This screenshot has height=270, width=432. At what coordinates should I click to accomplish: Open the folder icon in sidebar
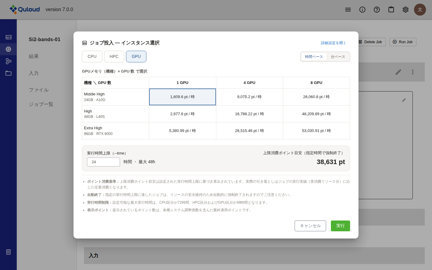click(x=8, y=73)
